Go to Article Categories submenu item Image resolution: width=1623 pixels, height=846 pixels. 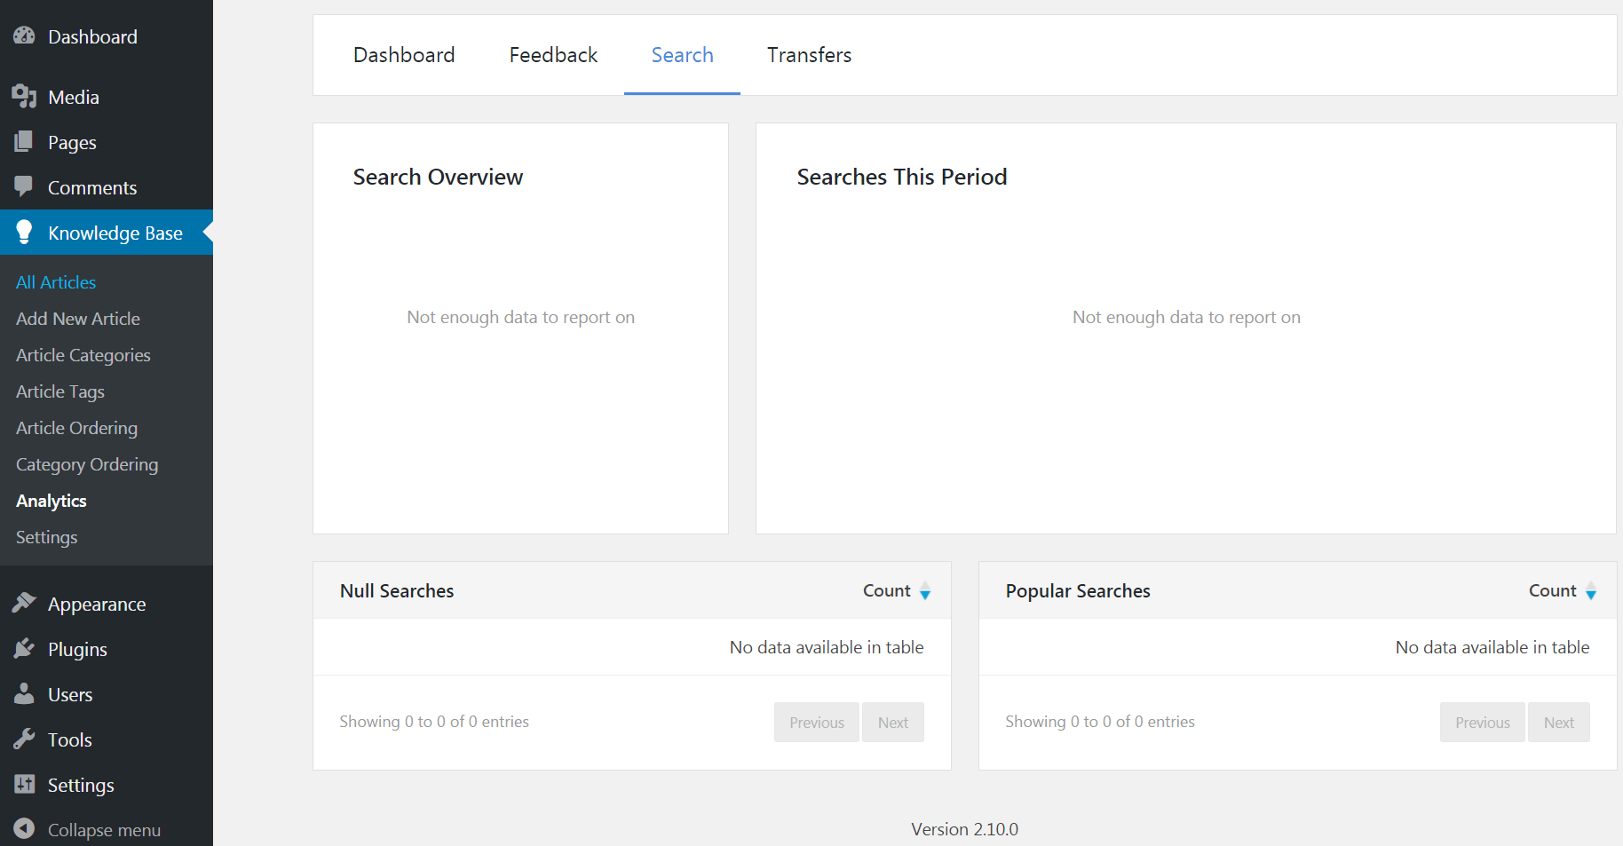pyautogui.click(x=83, y=355)
